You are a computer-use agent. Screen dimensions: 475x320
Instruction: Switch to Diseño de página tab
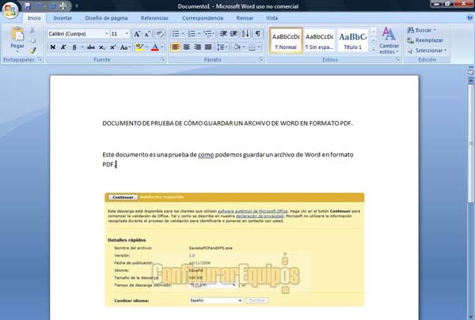click(x=106, y=18)
